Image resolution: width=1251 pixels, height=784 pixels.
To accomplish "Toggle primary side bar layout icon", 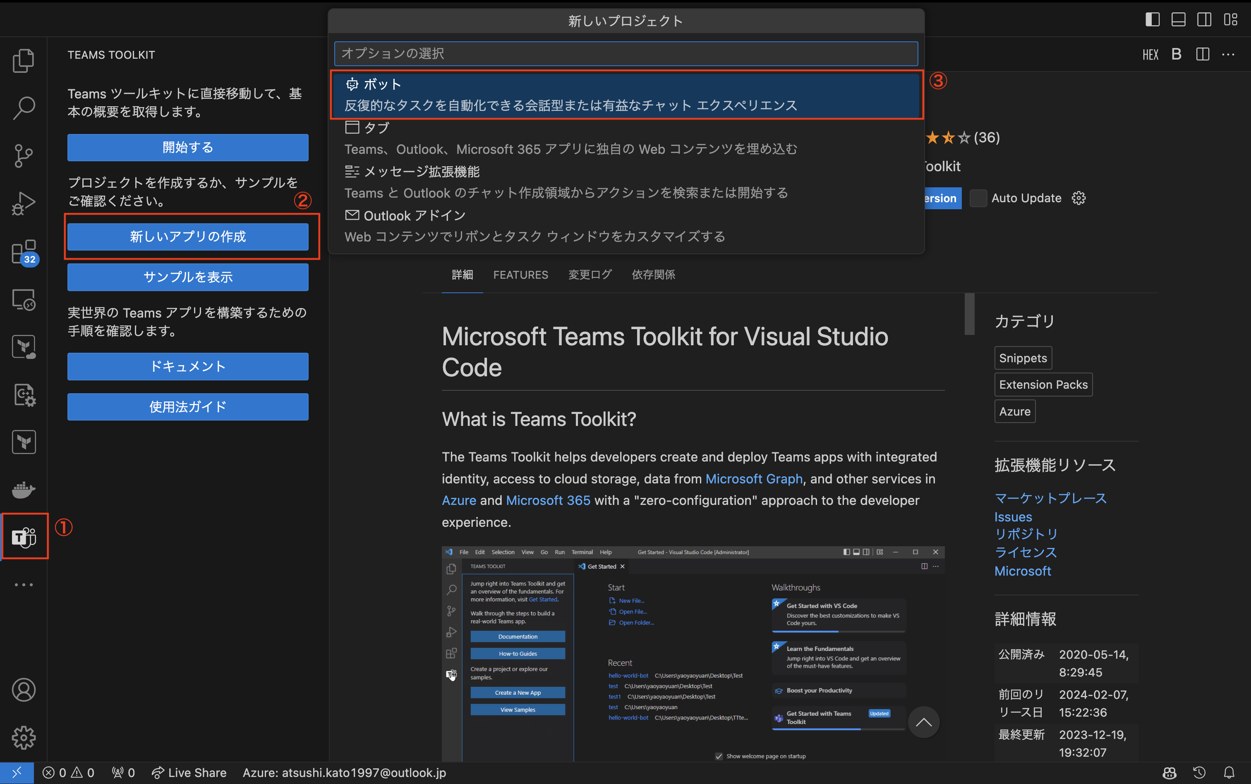I will pos(1153,20).
